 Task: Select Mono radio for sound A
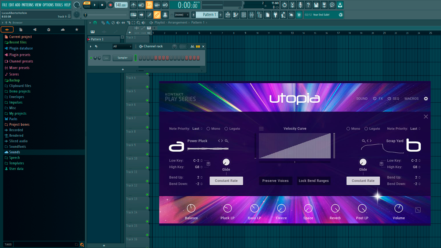(208, 129)
